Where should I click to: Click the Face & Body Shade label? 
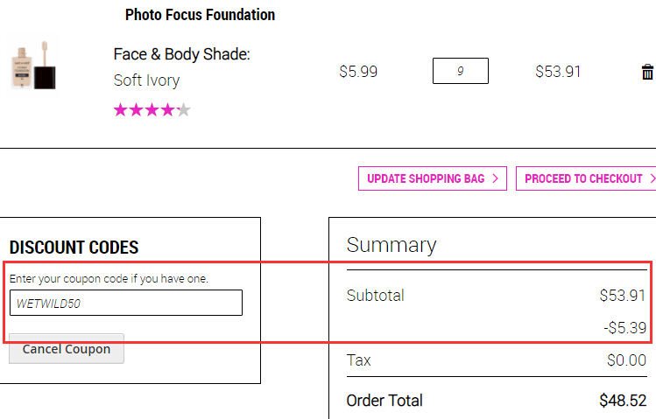coord(181,54)
